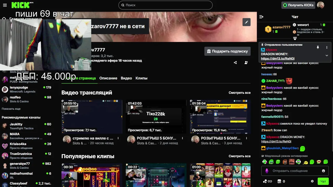Open rodinafromthai recommended channel
333x187 pixels.
[27, 175]
